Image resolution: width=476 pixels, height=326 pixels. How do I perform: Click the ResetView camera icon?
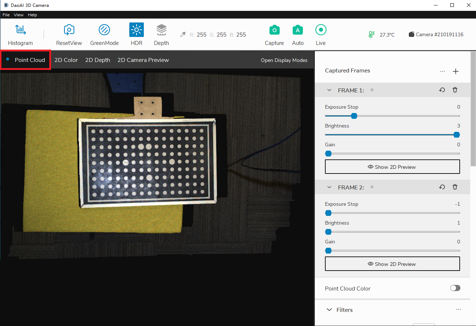(x=69, y=30)
